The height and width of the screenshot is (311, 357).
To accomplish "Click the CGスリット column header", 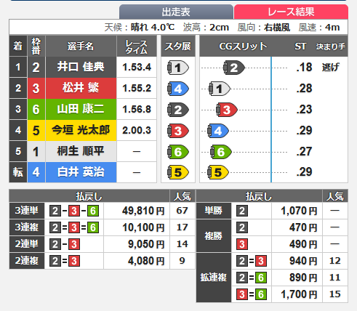I will pyautogui.click(x=243, y=46).
